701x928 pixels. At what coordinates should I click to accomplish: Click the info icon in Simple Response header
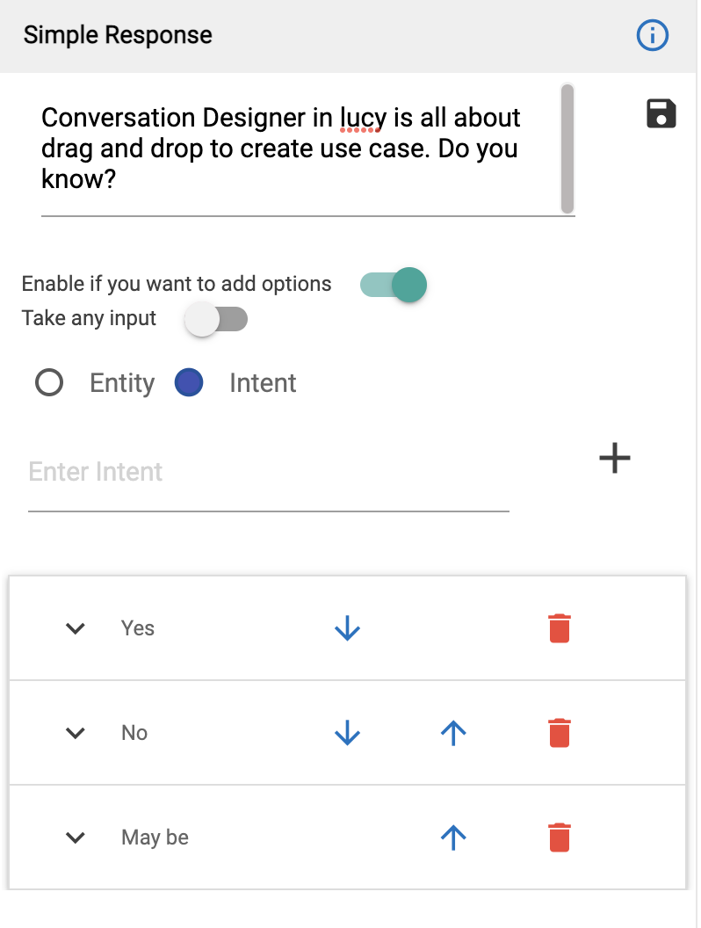pos(653,35)
